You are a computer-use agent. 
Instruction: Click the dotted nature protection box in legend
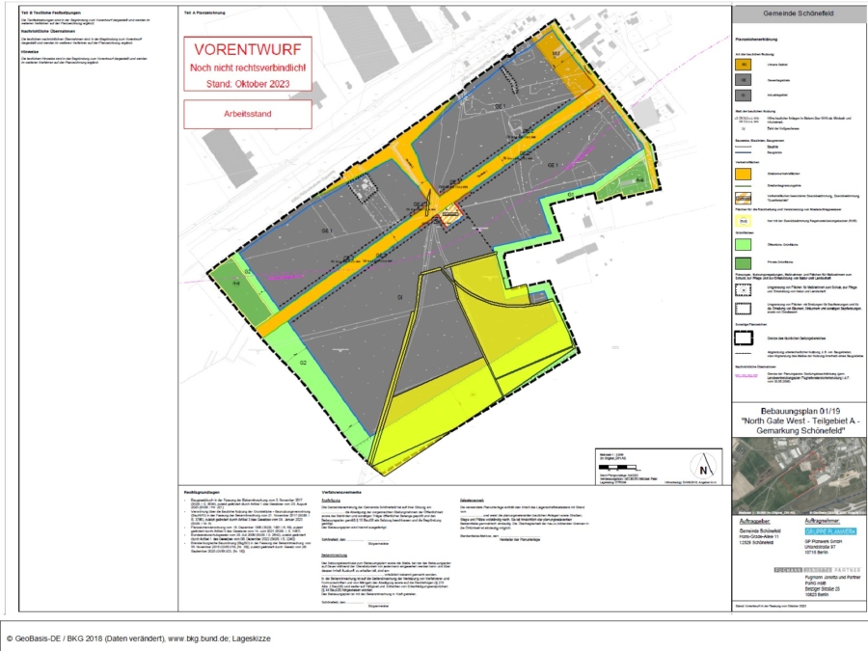pos(743,290)
